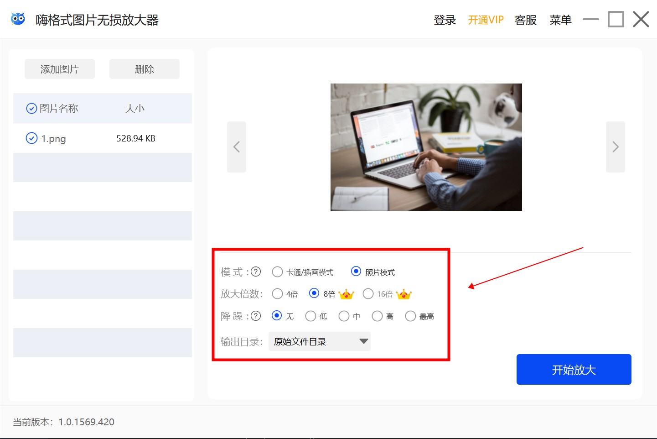657x439 pixels.
Task: Click 开通VIP link
Action: coord(486,20)
